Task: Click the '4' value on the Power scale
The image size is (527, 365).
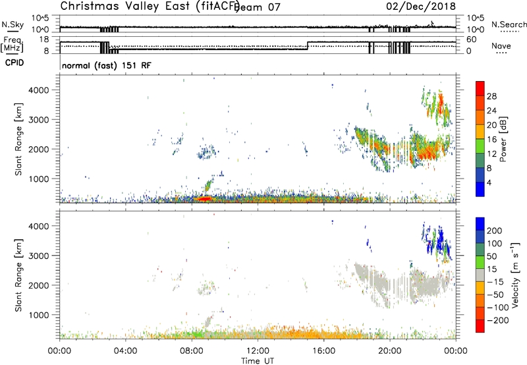Action: coord(489,182)
